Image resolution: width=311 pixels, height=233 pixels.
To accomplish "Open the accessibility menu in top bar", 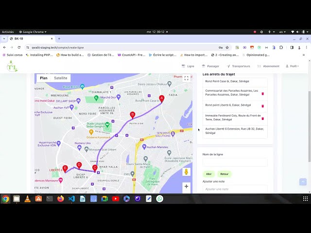I will [x=271, y=32].
